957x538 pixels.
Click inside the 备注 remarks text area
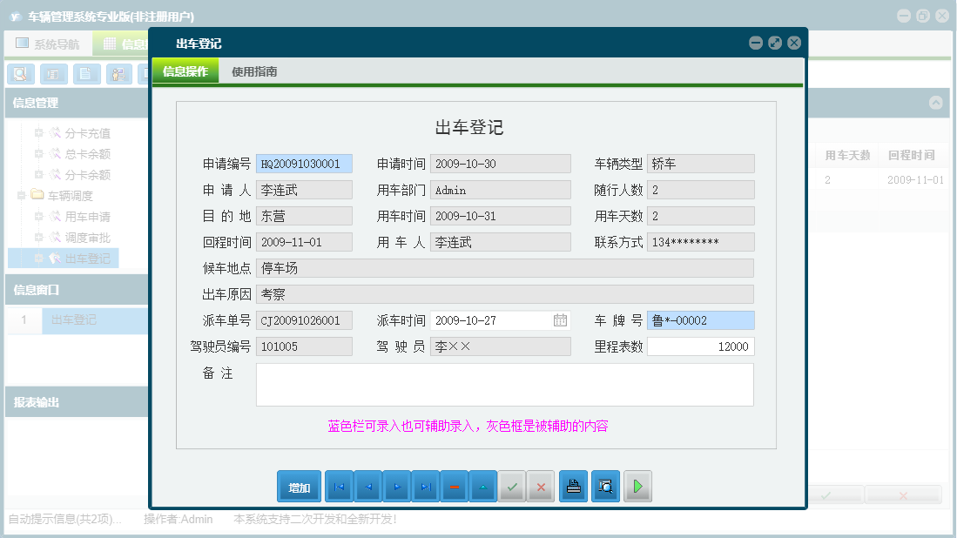pyautogui.click(x=503, y=385)
